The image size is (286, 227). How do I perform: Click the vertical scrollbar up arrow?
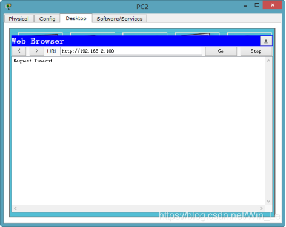coord(268,61)
